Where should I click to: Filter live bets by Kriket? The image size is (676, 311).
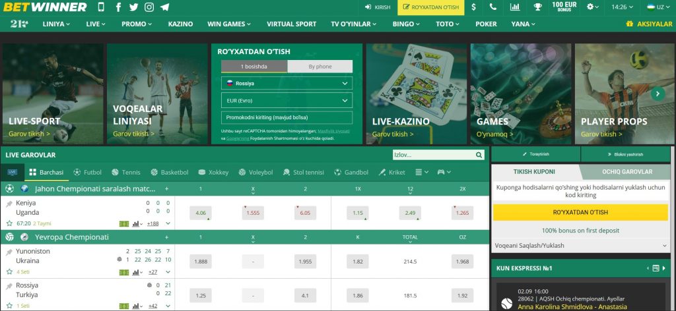[x=392, y=172]
